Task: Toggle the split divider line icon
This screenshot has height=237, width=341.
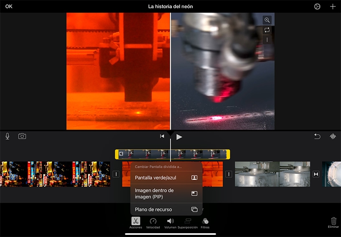Action: 267,40
